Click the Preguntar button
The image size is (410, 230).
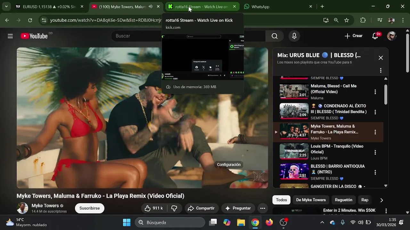[238, 208]
